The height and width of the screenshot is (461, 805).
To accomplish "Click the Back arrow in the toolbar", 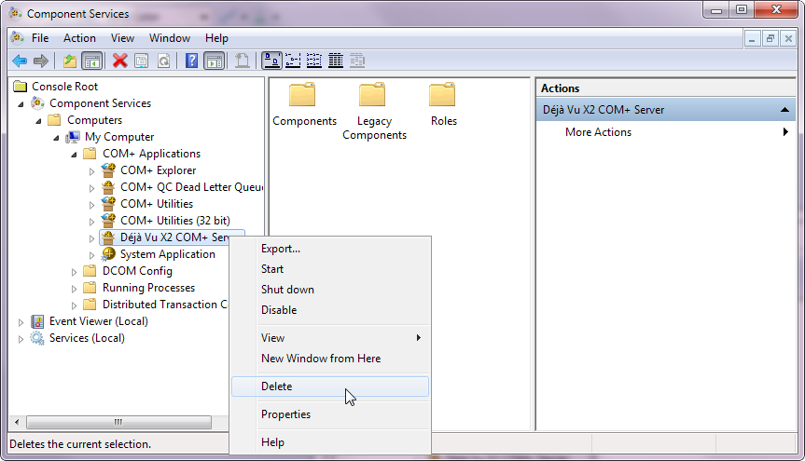I will [20, 61].
